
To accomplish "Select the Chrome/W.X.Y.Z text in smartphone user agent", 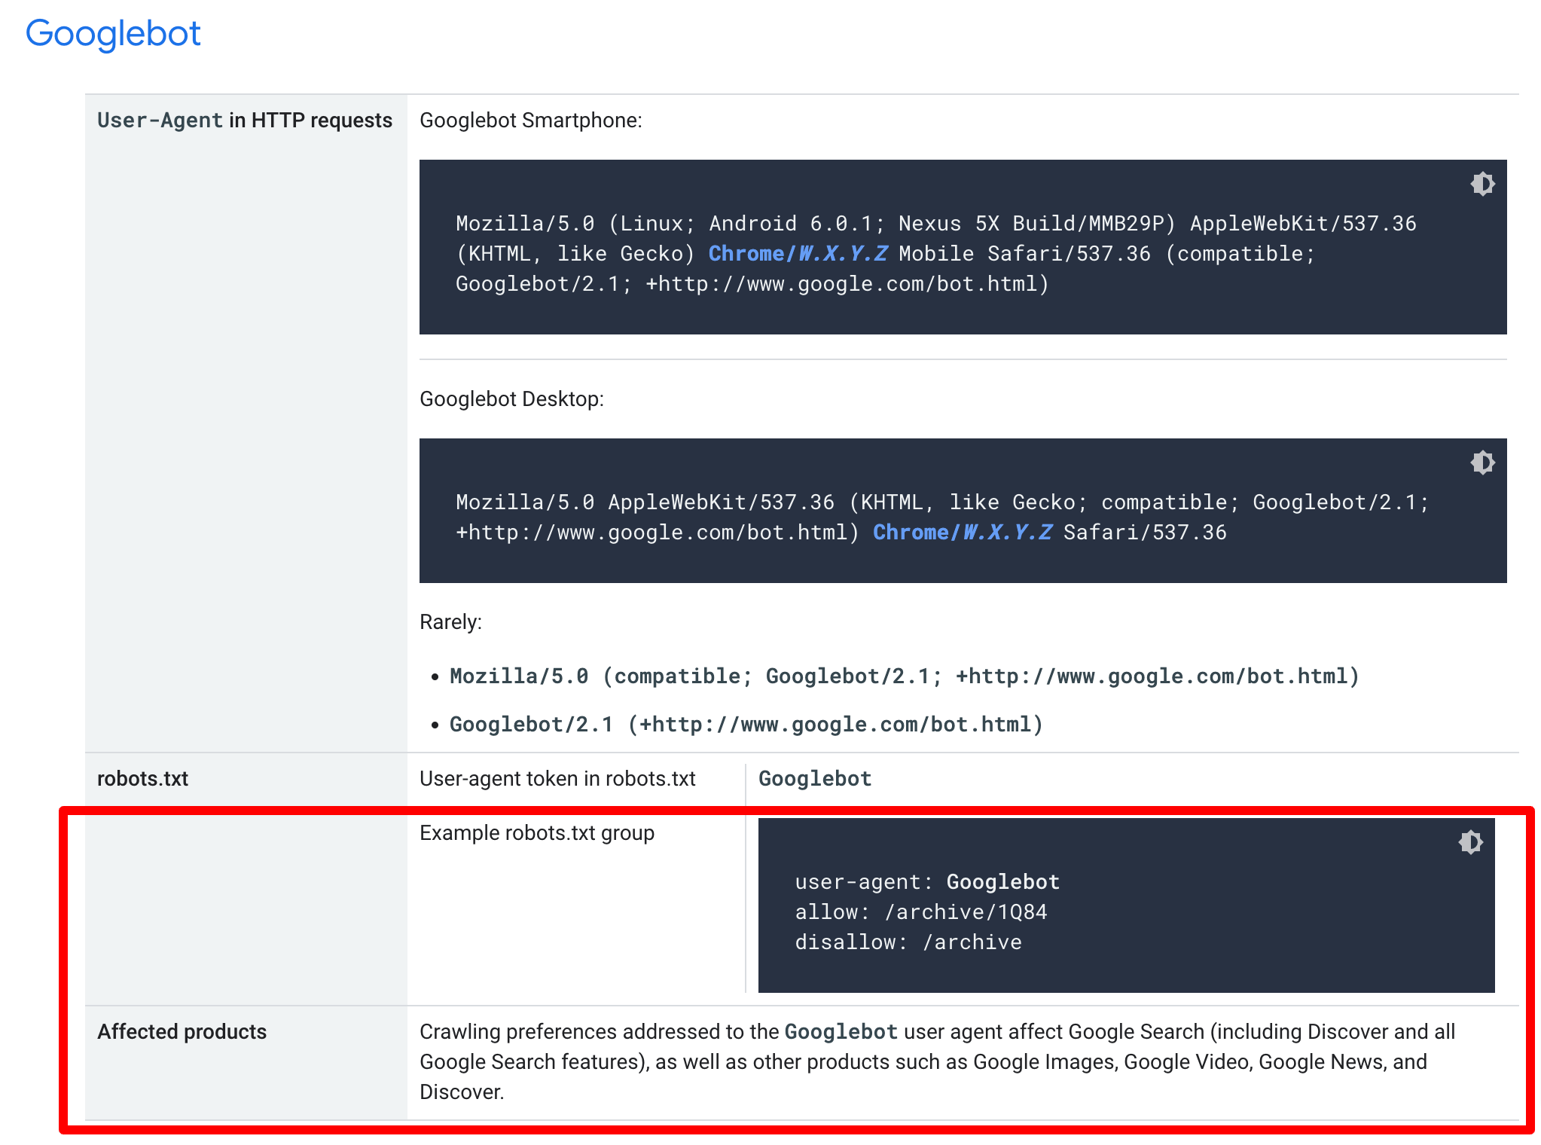I will [798, 254].
